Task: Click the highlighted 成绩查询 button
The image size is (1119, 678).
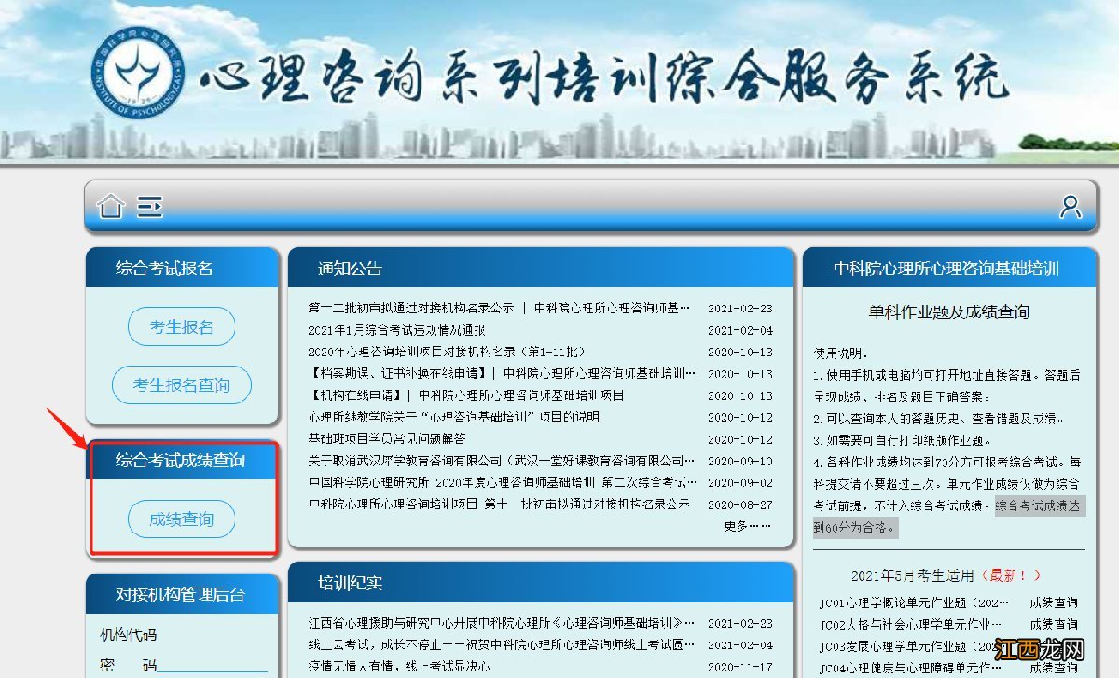Action: (x=181, y=520)
